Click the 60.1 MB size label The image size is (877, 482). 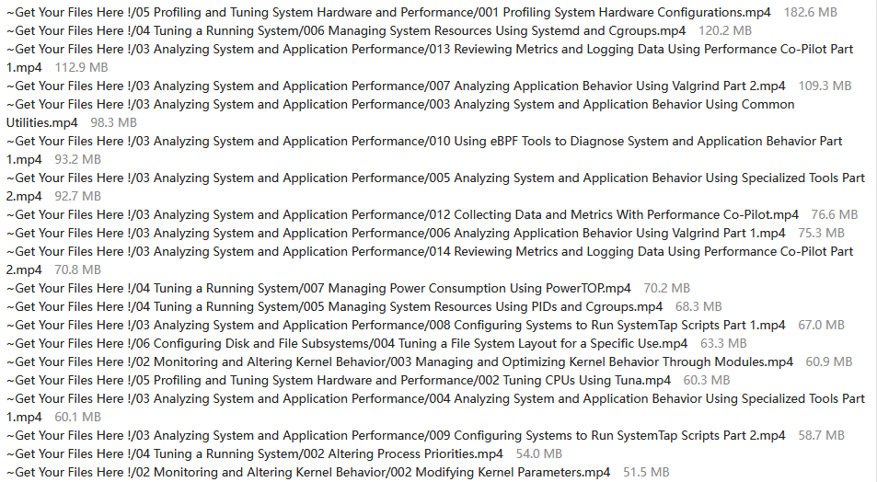coord(77,418)
